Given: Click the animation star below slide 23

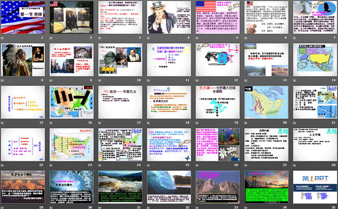Looking at the screenshot, I should (x=52, y=165).
